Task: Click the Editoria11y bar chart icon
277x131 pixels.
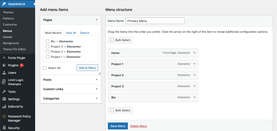Action: tap(4, 107)
